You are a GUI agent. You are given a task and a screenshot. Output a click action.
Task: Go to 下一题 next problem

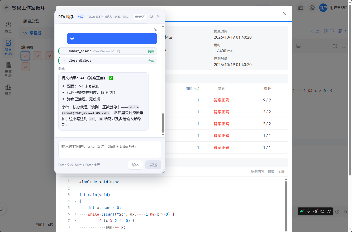coord(339,31)
